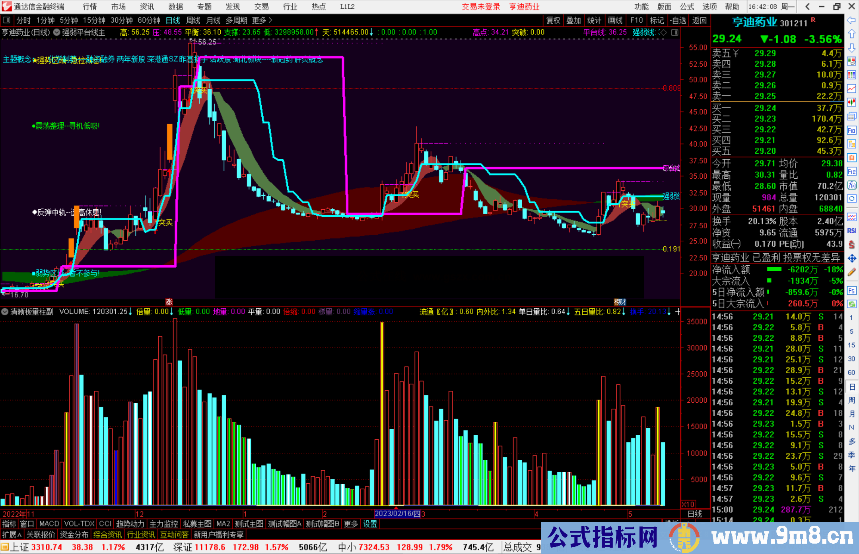This screenshot has height=554, width=859.
Task: Click the candlestick chart sidebar icon
Action: (x=851, y=102)
